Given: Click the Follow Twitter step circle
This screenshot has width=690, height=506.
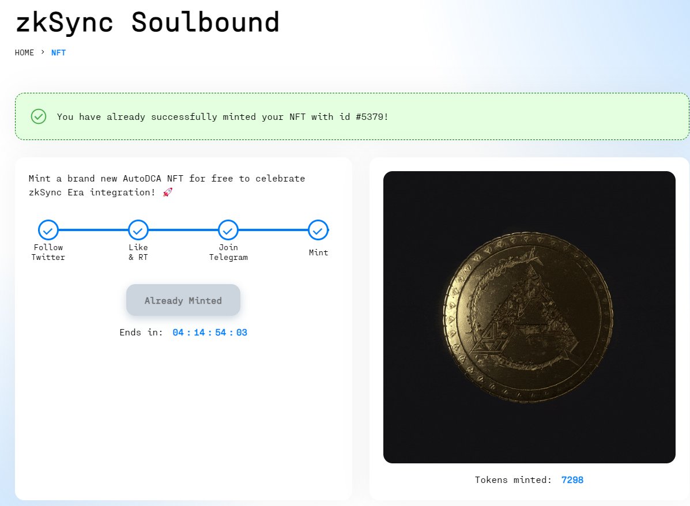Looking at the screenshot, I should (x=48, y=230).
